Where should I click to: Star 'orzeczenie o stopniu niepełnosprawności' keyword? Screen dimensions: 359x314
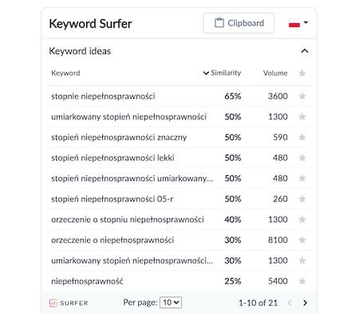tap(302, 219)
